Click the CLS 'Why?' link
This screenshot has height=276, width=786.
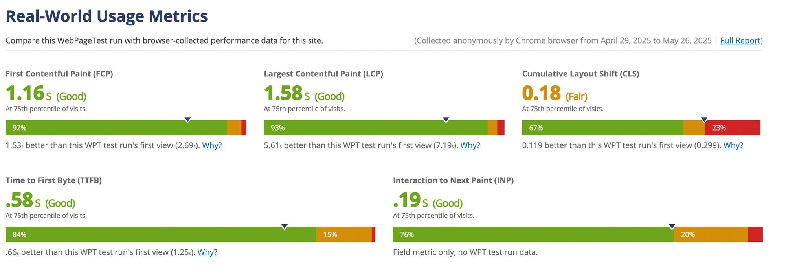(x=733, y=145)
